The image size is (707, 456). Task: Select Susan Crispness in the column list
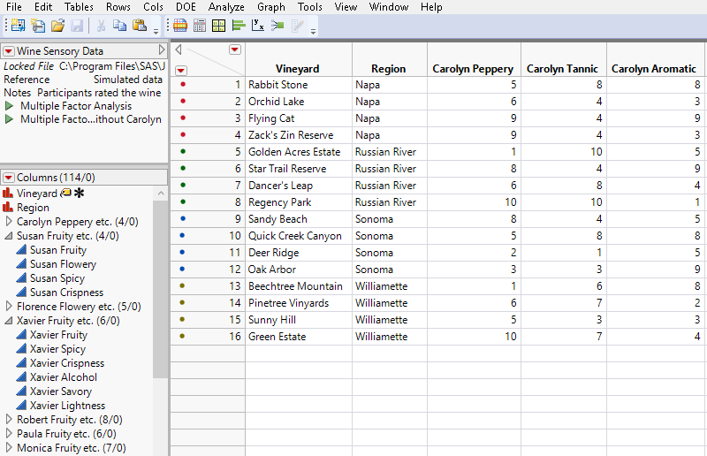[66, 293]
